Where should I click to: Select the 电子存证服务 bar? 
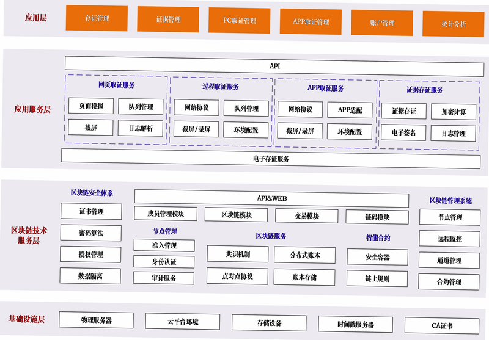(271, 159)
